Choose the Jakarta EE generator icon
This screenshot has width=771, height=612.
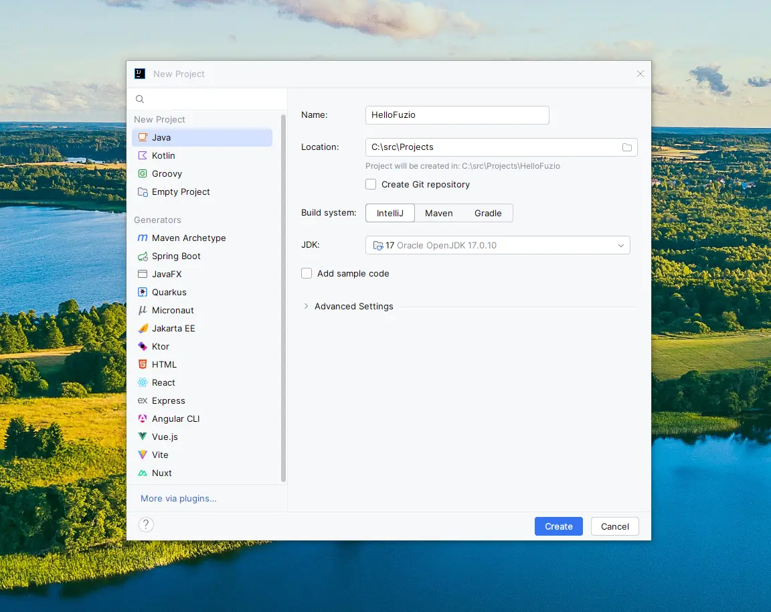coord(143,328)
